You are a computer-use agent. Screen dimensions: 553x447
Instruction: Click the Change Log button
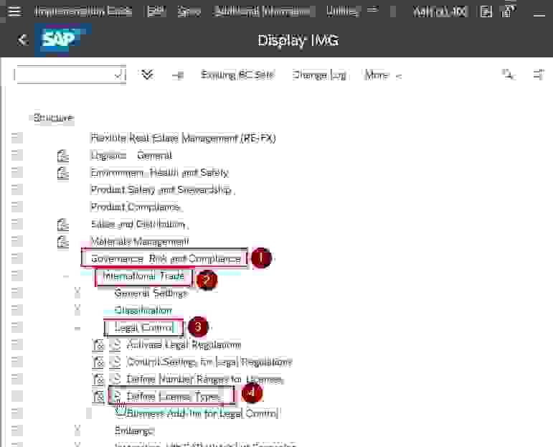pyautogui.click(x=318, y=75)
